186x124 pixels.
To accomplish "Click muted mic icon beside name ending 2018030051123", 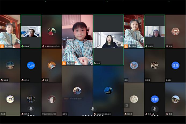I will [43, 46].
